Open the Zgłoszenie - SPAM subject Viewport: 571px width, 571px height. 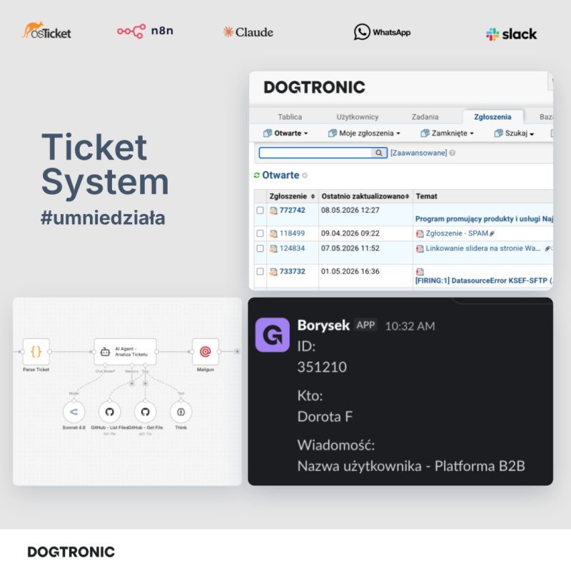click(x=457, y=233)
